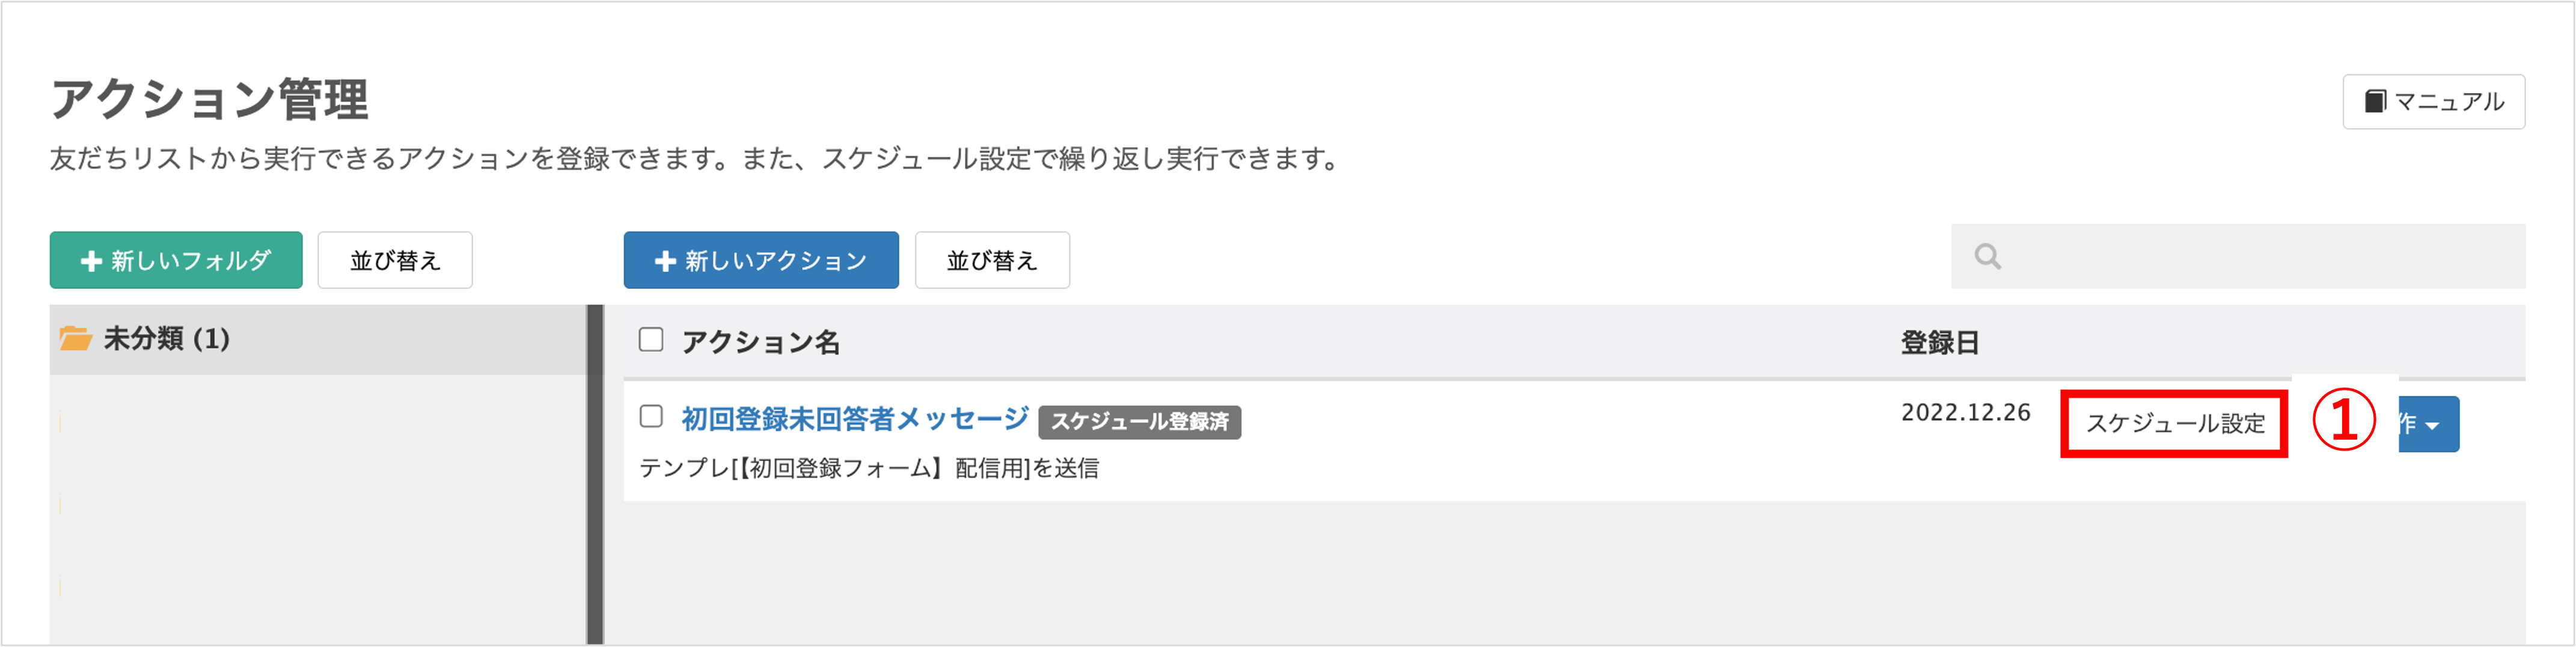
Task: Click the スケジュール設定 button
Action: coord(2174,424)
